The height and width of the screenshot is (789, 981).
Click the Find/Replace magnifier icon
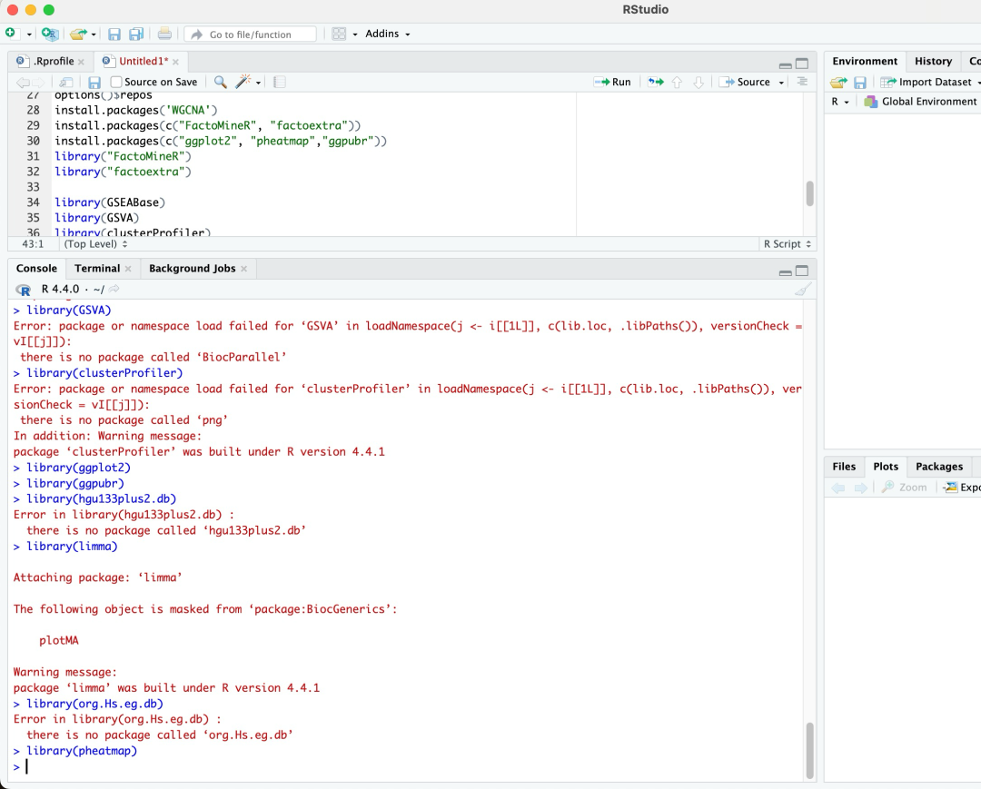(x=220, y=82)
